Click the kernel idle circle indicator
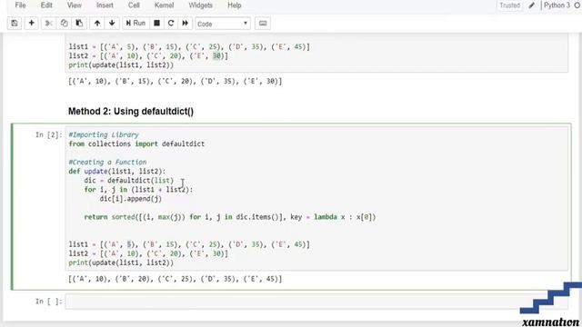The width and height of the screenshot is (582, 327). (x=577, y=5)
